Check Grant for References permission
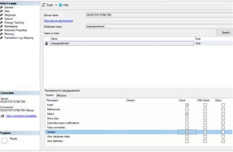This screenshot has height=152, width=233. coord(187,110)
